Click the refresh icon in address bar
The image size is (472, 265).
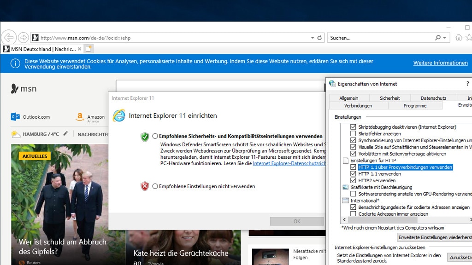click(319, 38)
